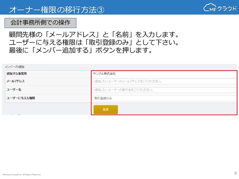Viewport: 239px width, 179px height.
Task: Click the メールアドレス row label
Action: (15, 81)
